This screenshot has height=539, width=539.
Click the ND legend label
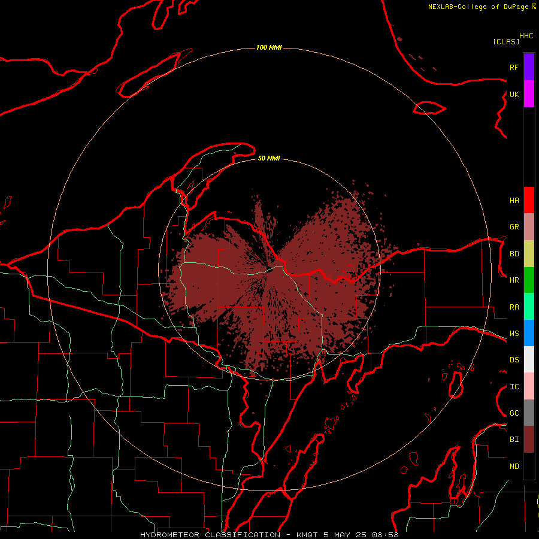pyautogui.click(x=514, y=467)
